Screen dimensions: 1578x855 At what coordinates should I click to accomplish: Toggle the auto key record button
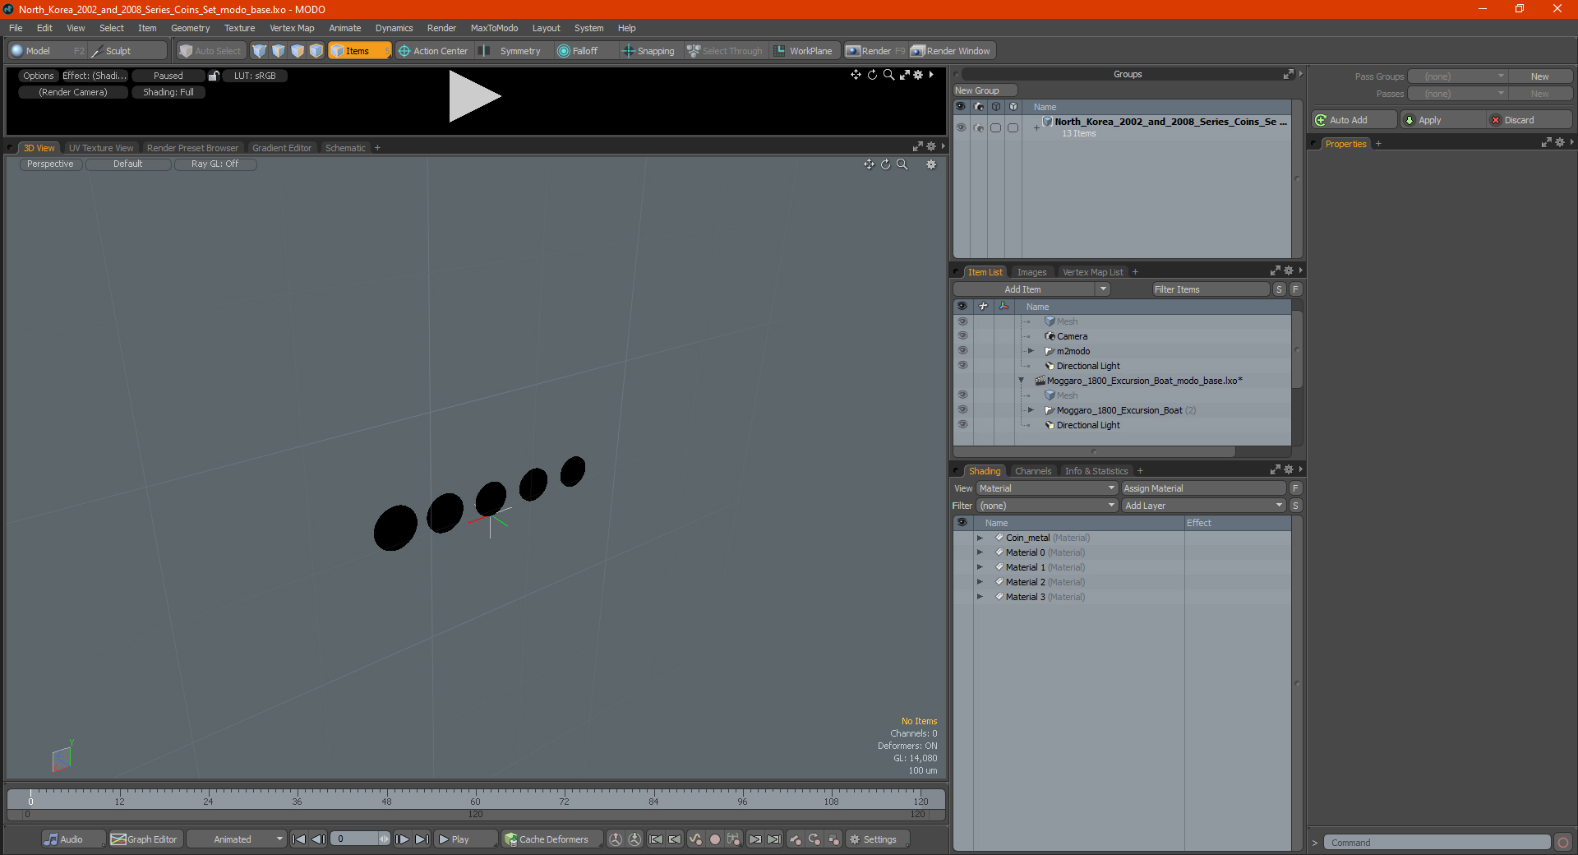[715, 839]
